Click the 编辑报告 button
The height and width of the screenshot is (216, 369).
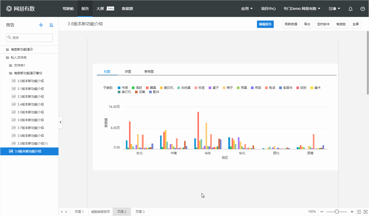click(265, 24)
